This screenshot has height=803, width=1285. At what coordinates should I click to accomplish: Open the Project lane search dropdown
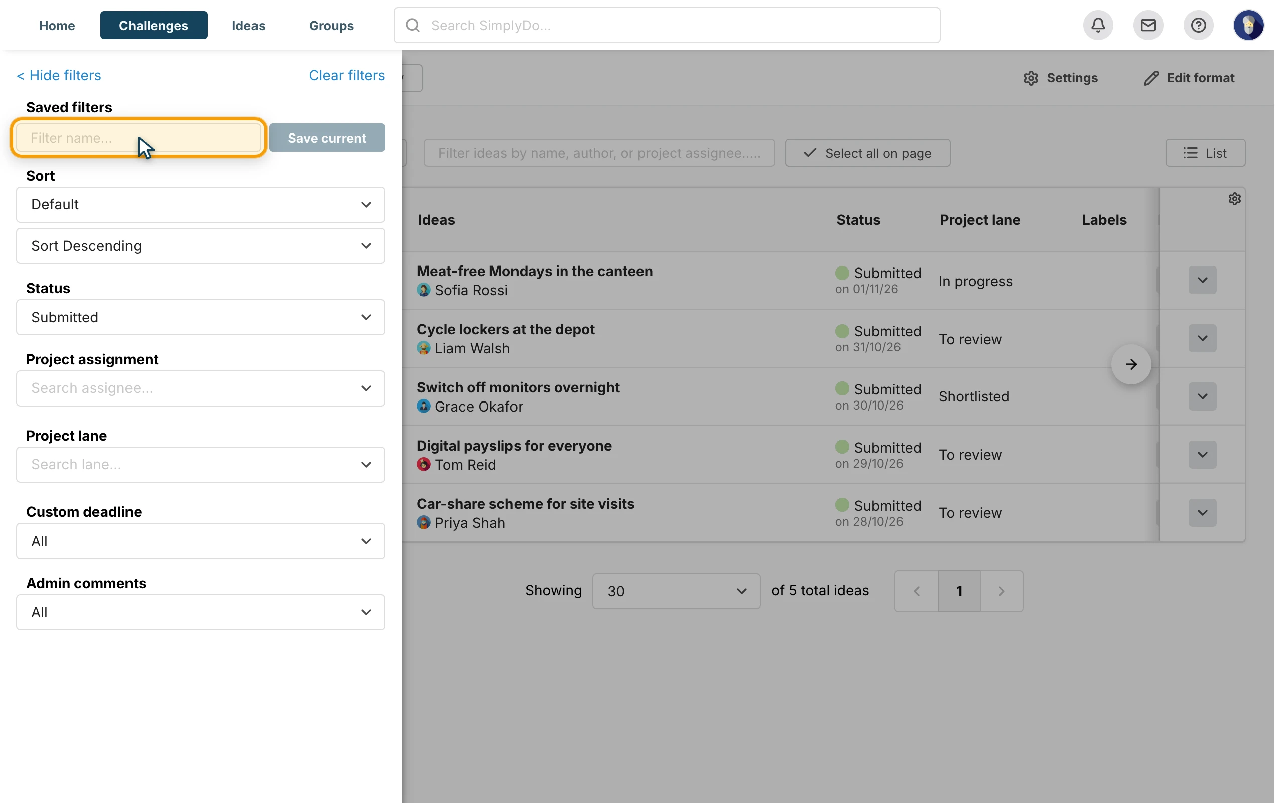(201, 465)
